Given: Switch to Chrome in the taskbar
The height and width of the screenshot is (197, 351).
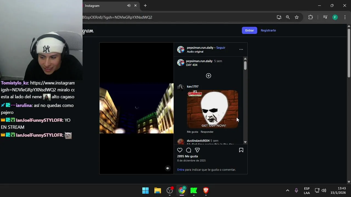Looking at the screenshot, I should click(x=182, y=190).
